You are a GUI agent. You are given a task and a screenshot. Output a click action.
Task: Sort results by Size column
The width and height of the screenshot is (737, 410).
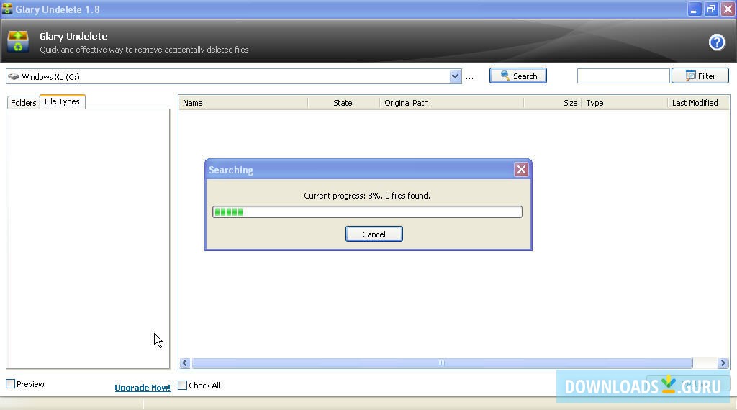click(x=552, y=103)
